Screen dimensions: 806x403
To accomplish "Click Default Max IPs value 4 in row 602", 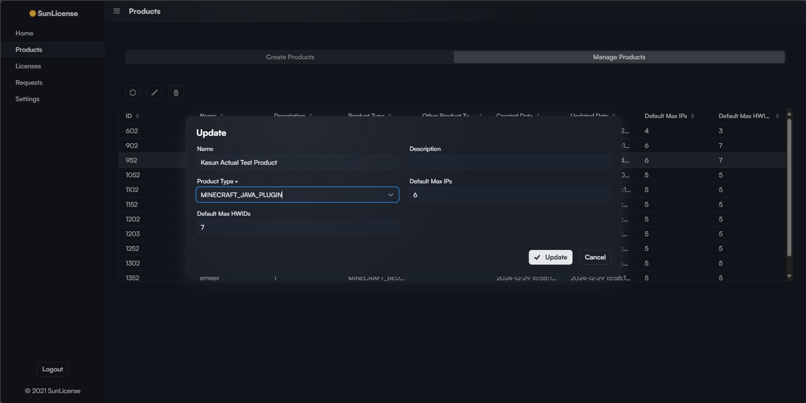I will [646, 131].
